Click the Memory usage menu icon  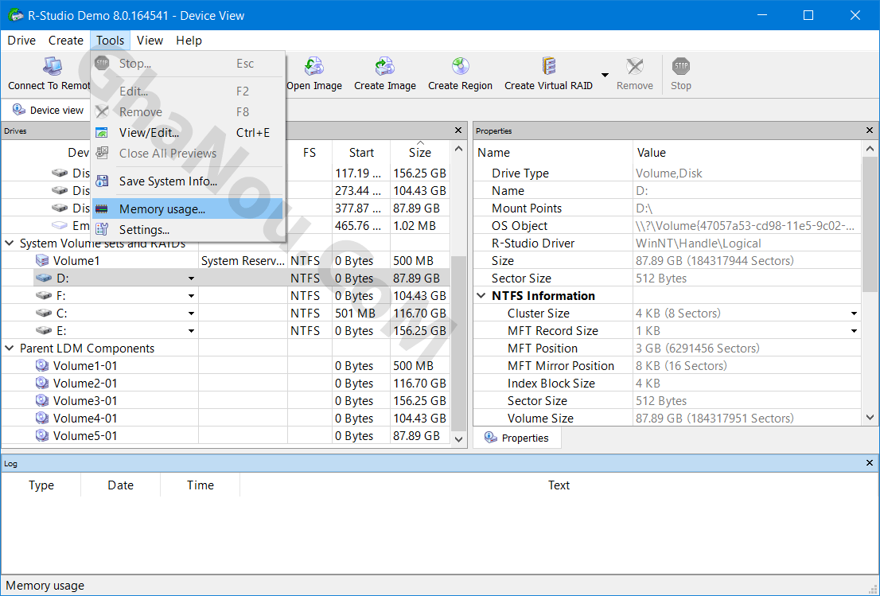click(102, 208)
